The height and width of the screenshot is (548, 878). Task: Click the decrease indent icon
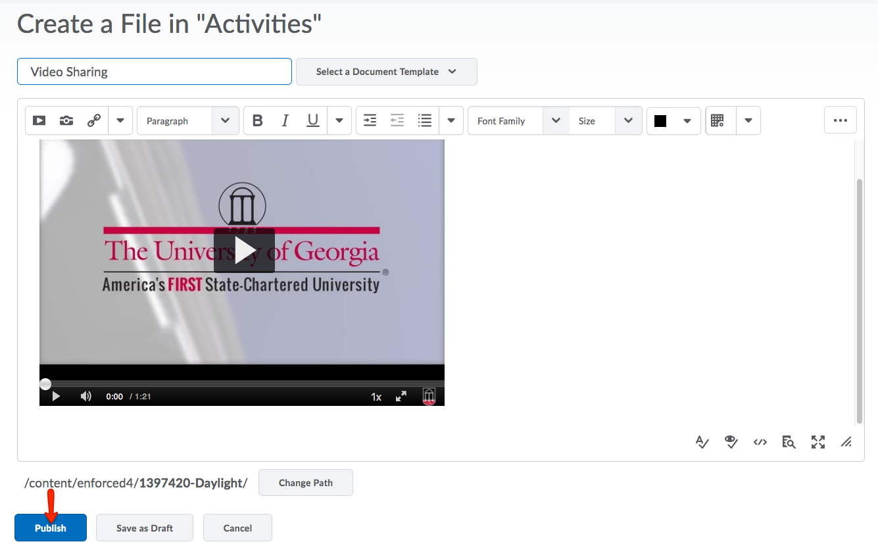tap(397, 121)
